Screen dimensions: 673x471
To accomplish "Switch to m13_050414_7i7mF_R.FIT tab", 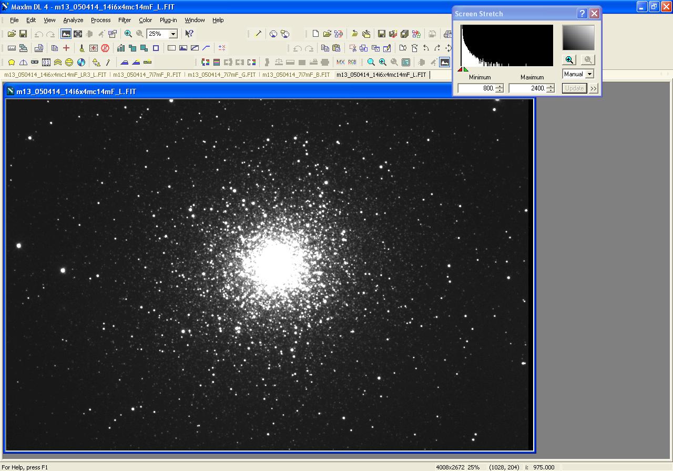I will [147, 75].
